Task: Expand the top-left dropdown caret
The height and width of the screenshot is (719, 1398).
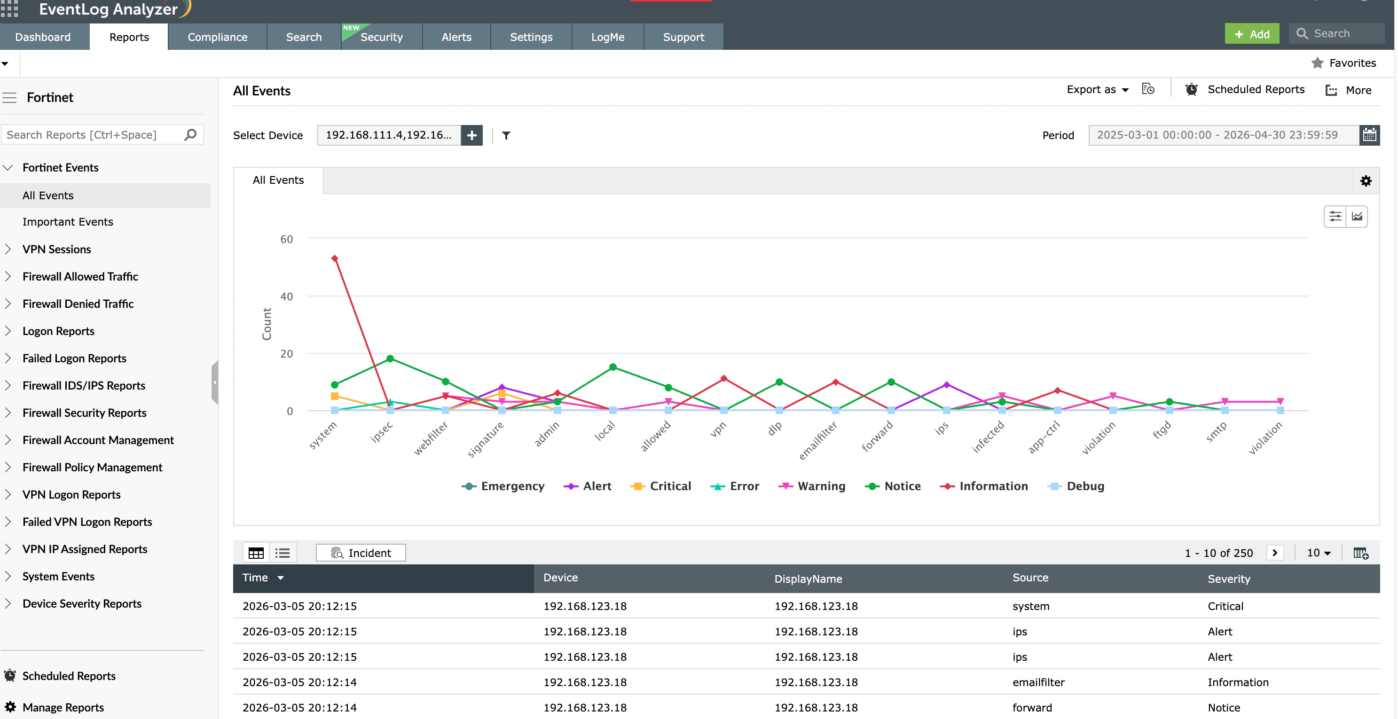Action: pyautogui.click(x=5, y=63)
